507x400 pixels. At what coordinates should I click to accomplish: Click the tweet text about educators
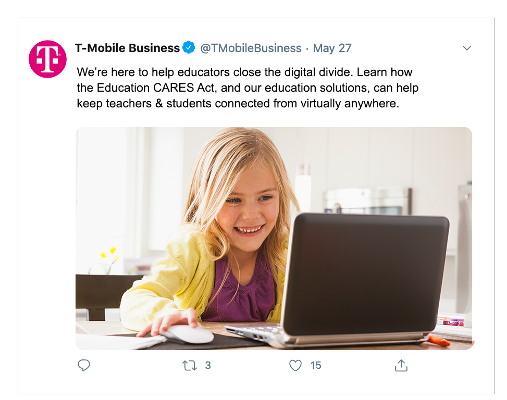click(248, 87)
